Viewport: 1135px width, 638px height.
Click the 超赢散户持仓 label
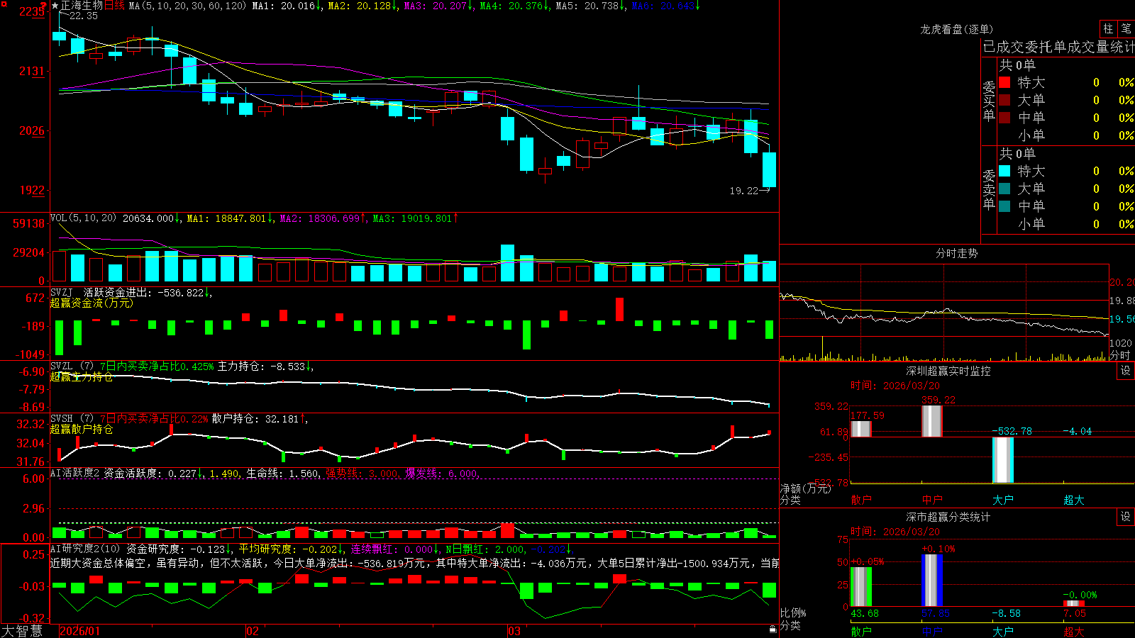(x=82, y=430)
